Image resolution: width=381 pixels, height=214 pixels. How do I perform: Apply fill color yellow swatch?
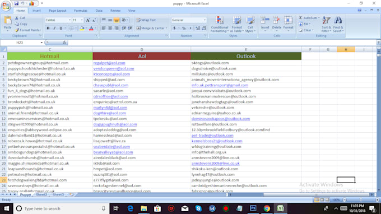(x=82, y=29)
